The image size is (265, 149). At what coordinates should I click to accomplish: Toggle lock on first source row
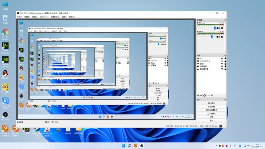coord(225,59)
